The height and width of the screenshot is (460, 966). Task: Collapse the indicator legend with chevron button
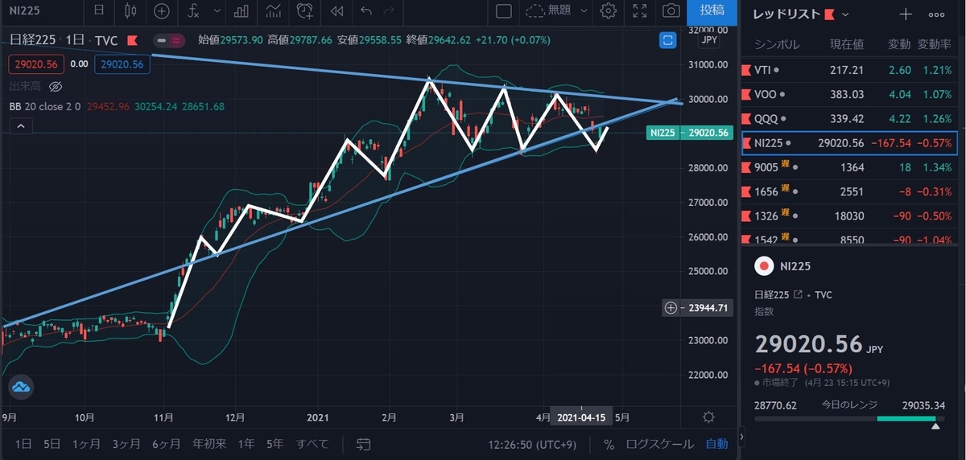point(22,126)
